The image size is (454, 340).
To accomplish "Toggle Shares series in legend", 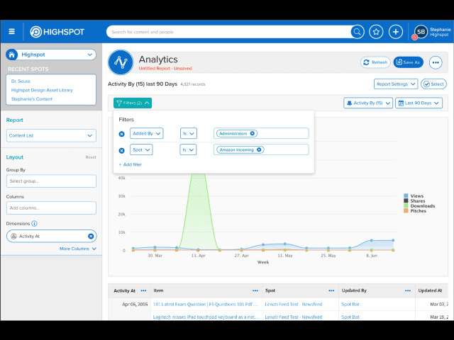I will tap(414, 200).
